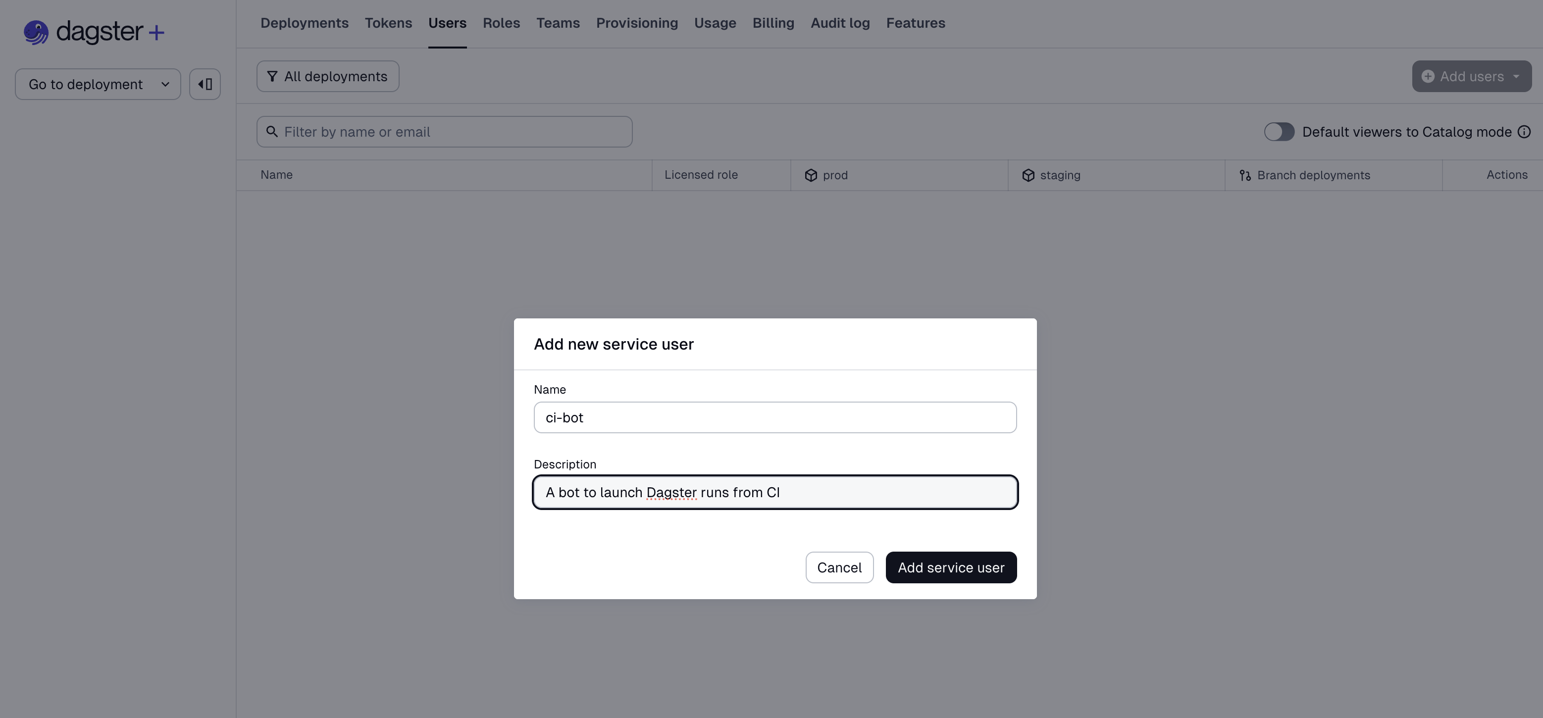1543x718 pixels.
Task: Sort the table by Licensed role
Action: (x=701, y=175)
